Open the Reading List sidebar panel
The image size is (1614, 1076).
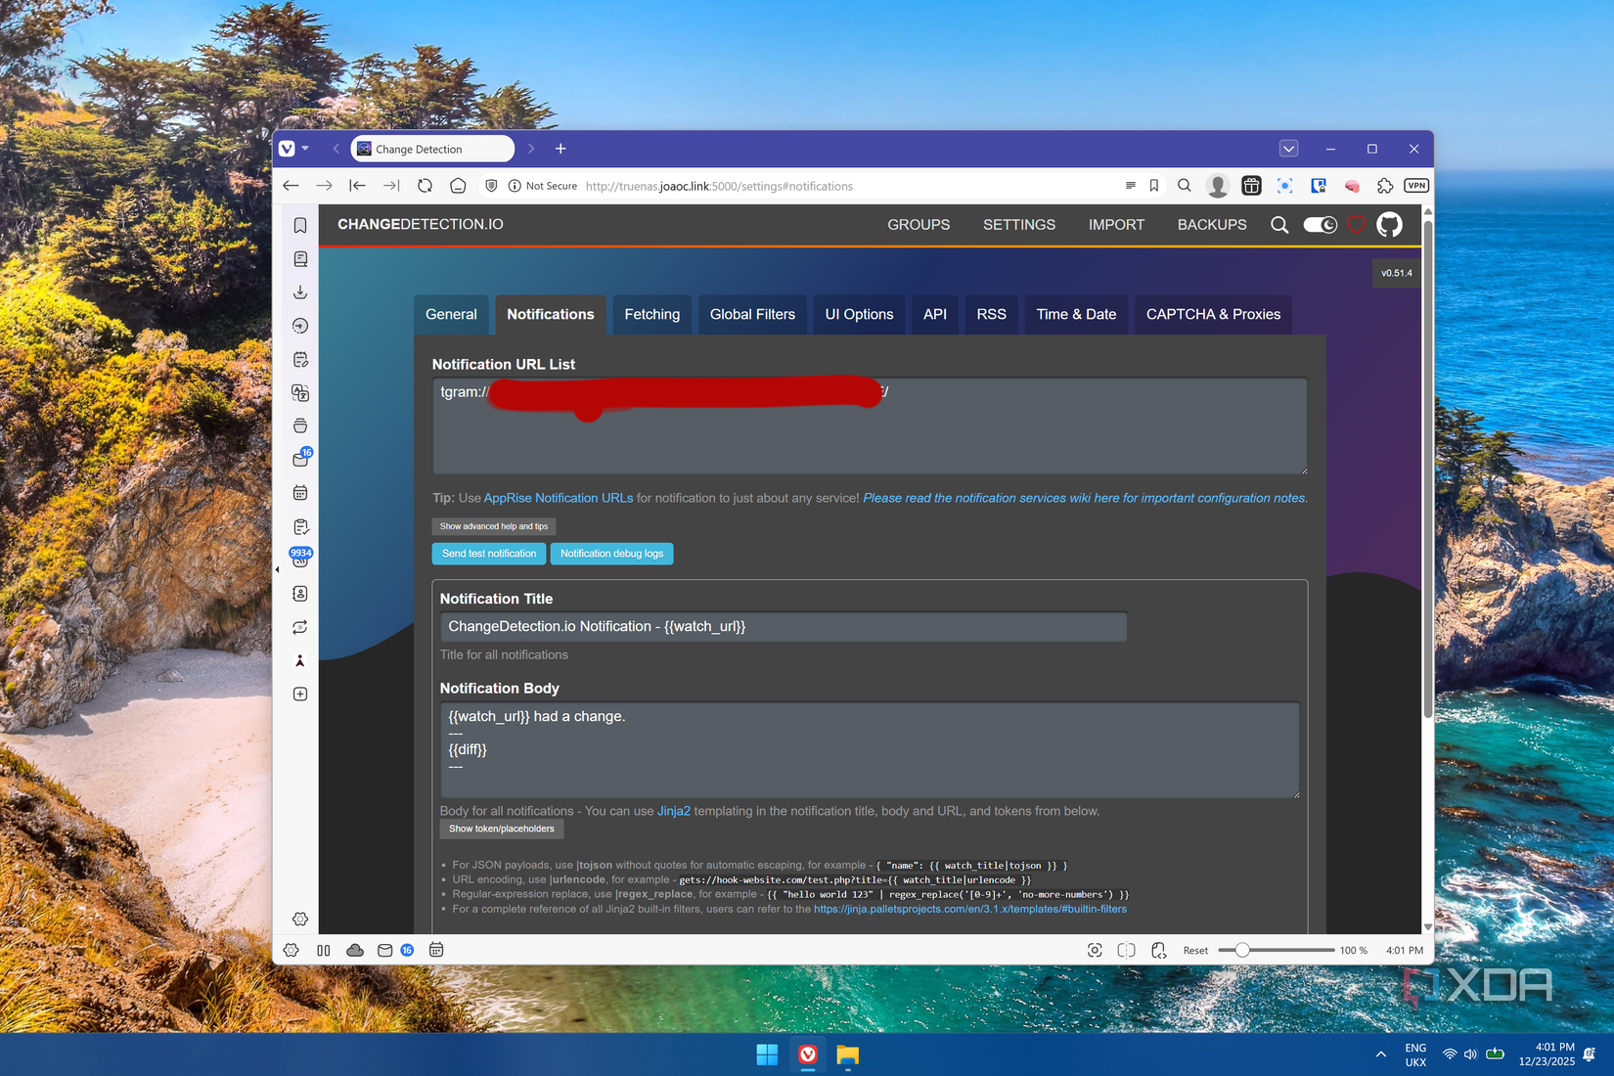[x=300, y=259]
